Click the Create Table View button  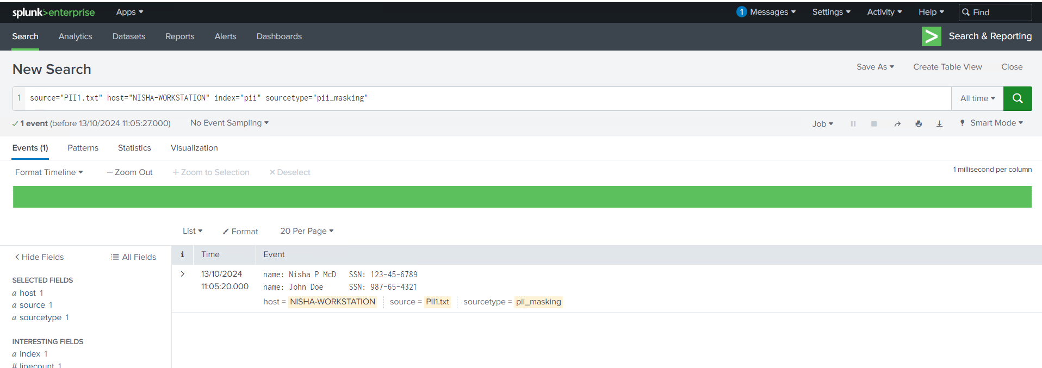(947, 67)
